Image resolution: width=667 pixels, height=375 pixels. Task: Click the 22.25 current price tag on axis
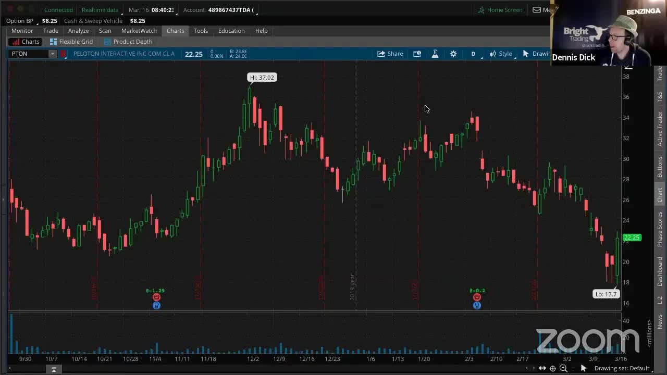[x=632, y=238]
